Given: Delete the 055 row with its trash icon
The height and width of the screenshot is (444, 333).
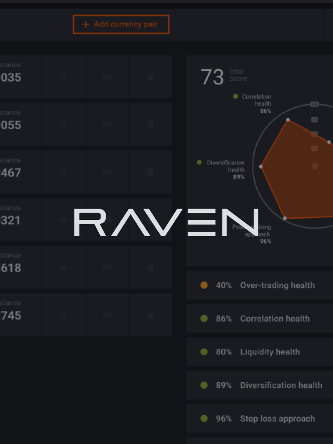Looking at the screenshot, I should click(151, 124).
